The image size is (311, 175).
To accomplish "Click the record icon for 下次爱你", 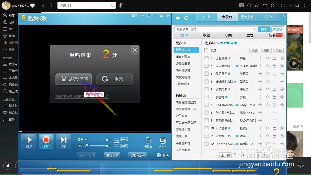I will pyautogui.click(x=282, y=128).
